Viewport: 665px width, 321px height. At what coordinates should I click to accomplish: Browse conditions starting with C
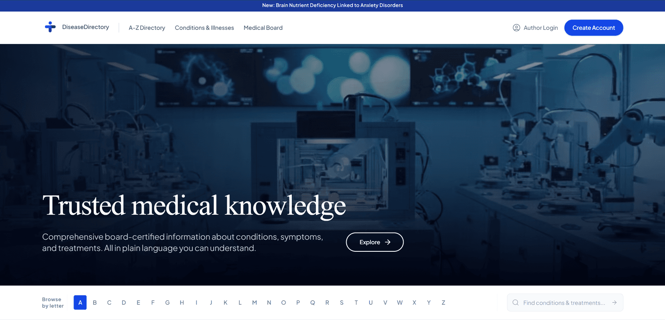pyautogui.click(x=109, y=303)
